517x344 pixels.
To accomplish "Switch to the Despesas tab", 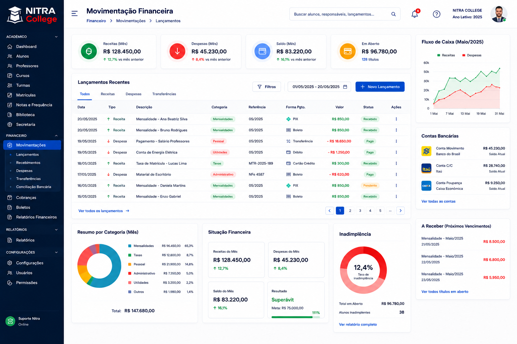I will (133, 94).
